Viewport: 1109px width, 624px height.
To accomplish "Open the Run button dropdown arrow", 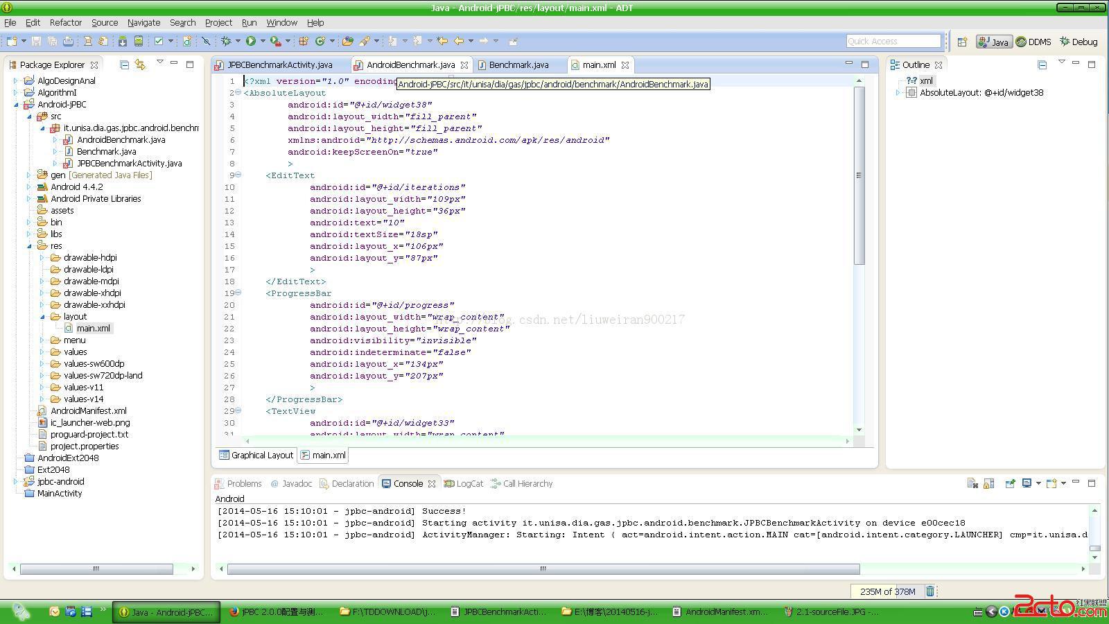I will coord(263,42).
